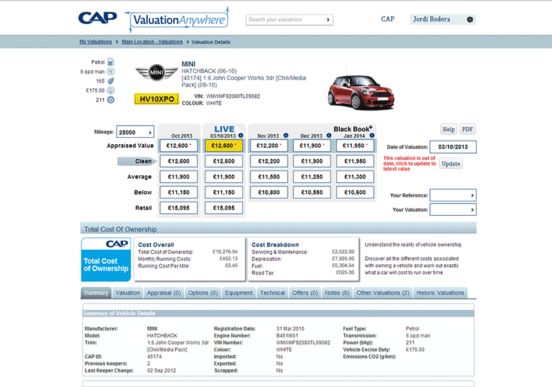Submit the mileage with its arrow
The height and width of the screenshot is (387, 552).
point(150,132)
